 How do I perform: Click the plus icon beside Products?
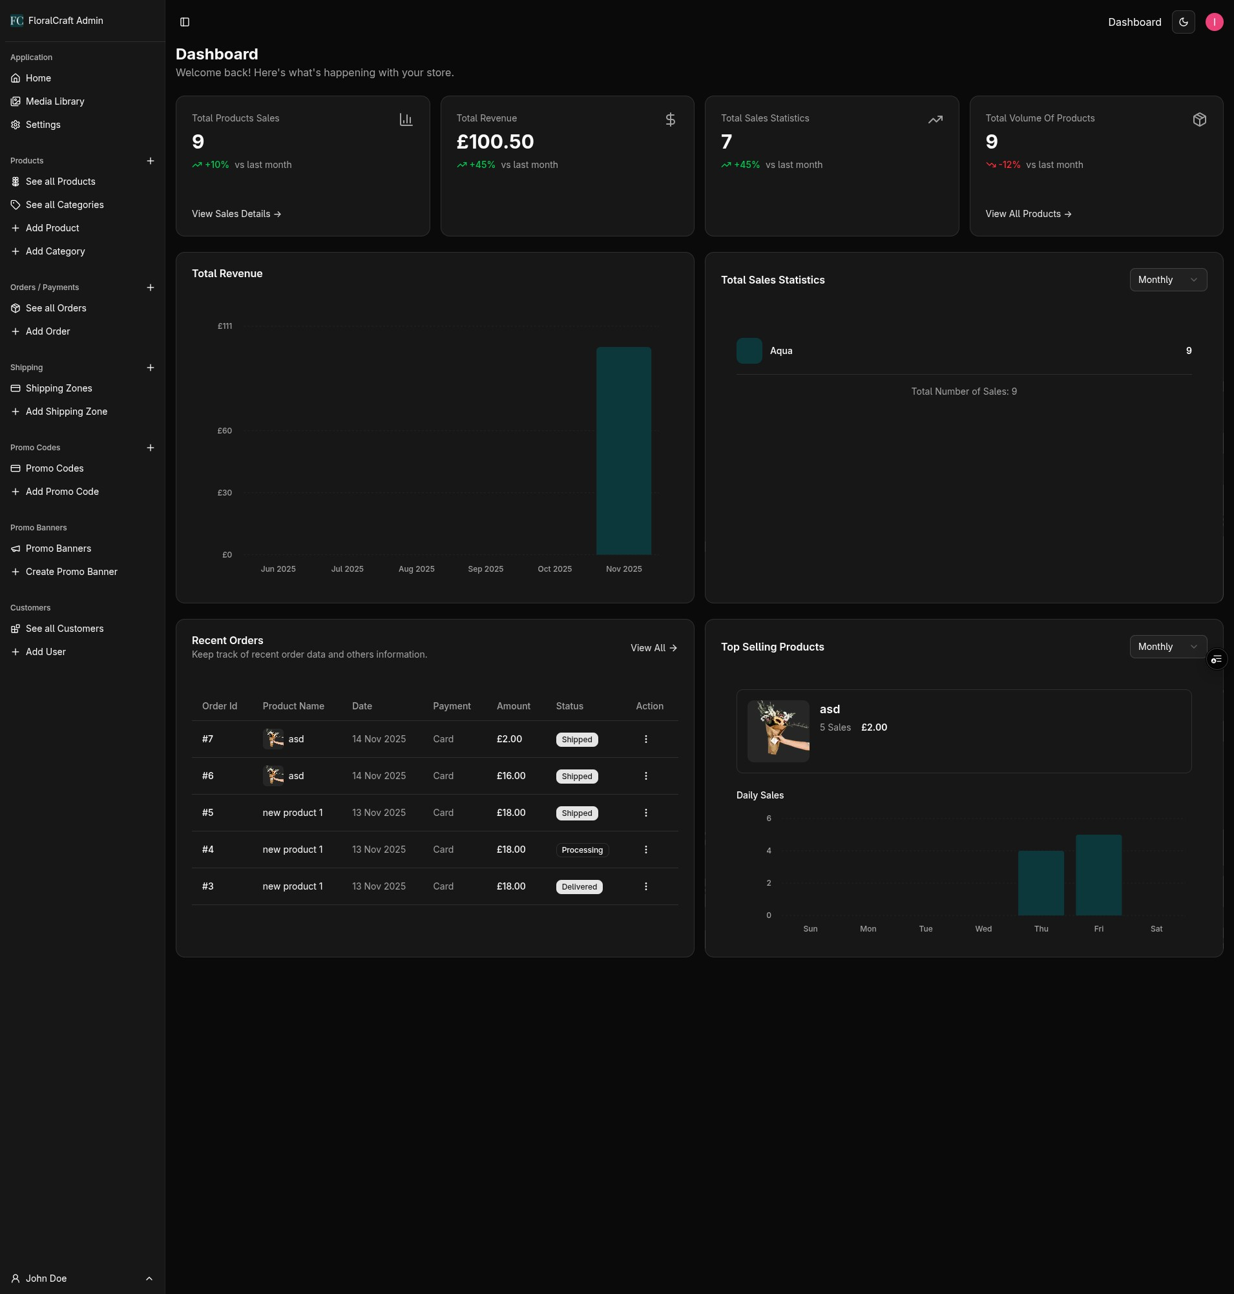click(x=151, y=161)
